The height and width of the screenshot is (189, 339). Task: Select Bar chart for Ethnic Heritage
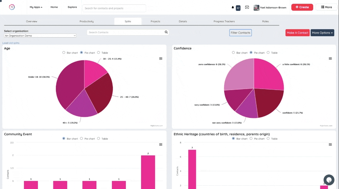(233, 139)
